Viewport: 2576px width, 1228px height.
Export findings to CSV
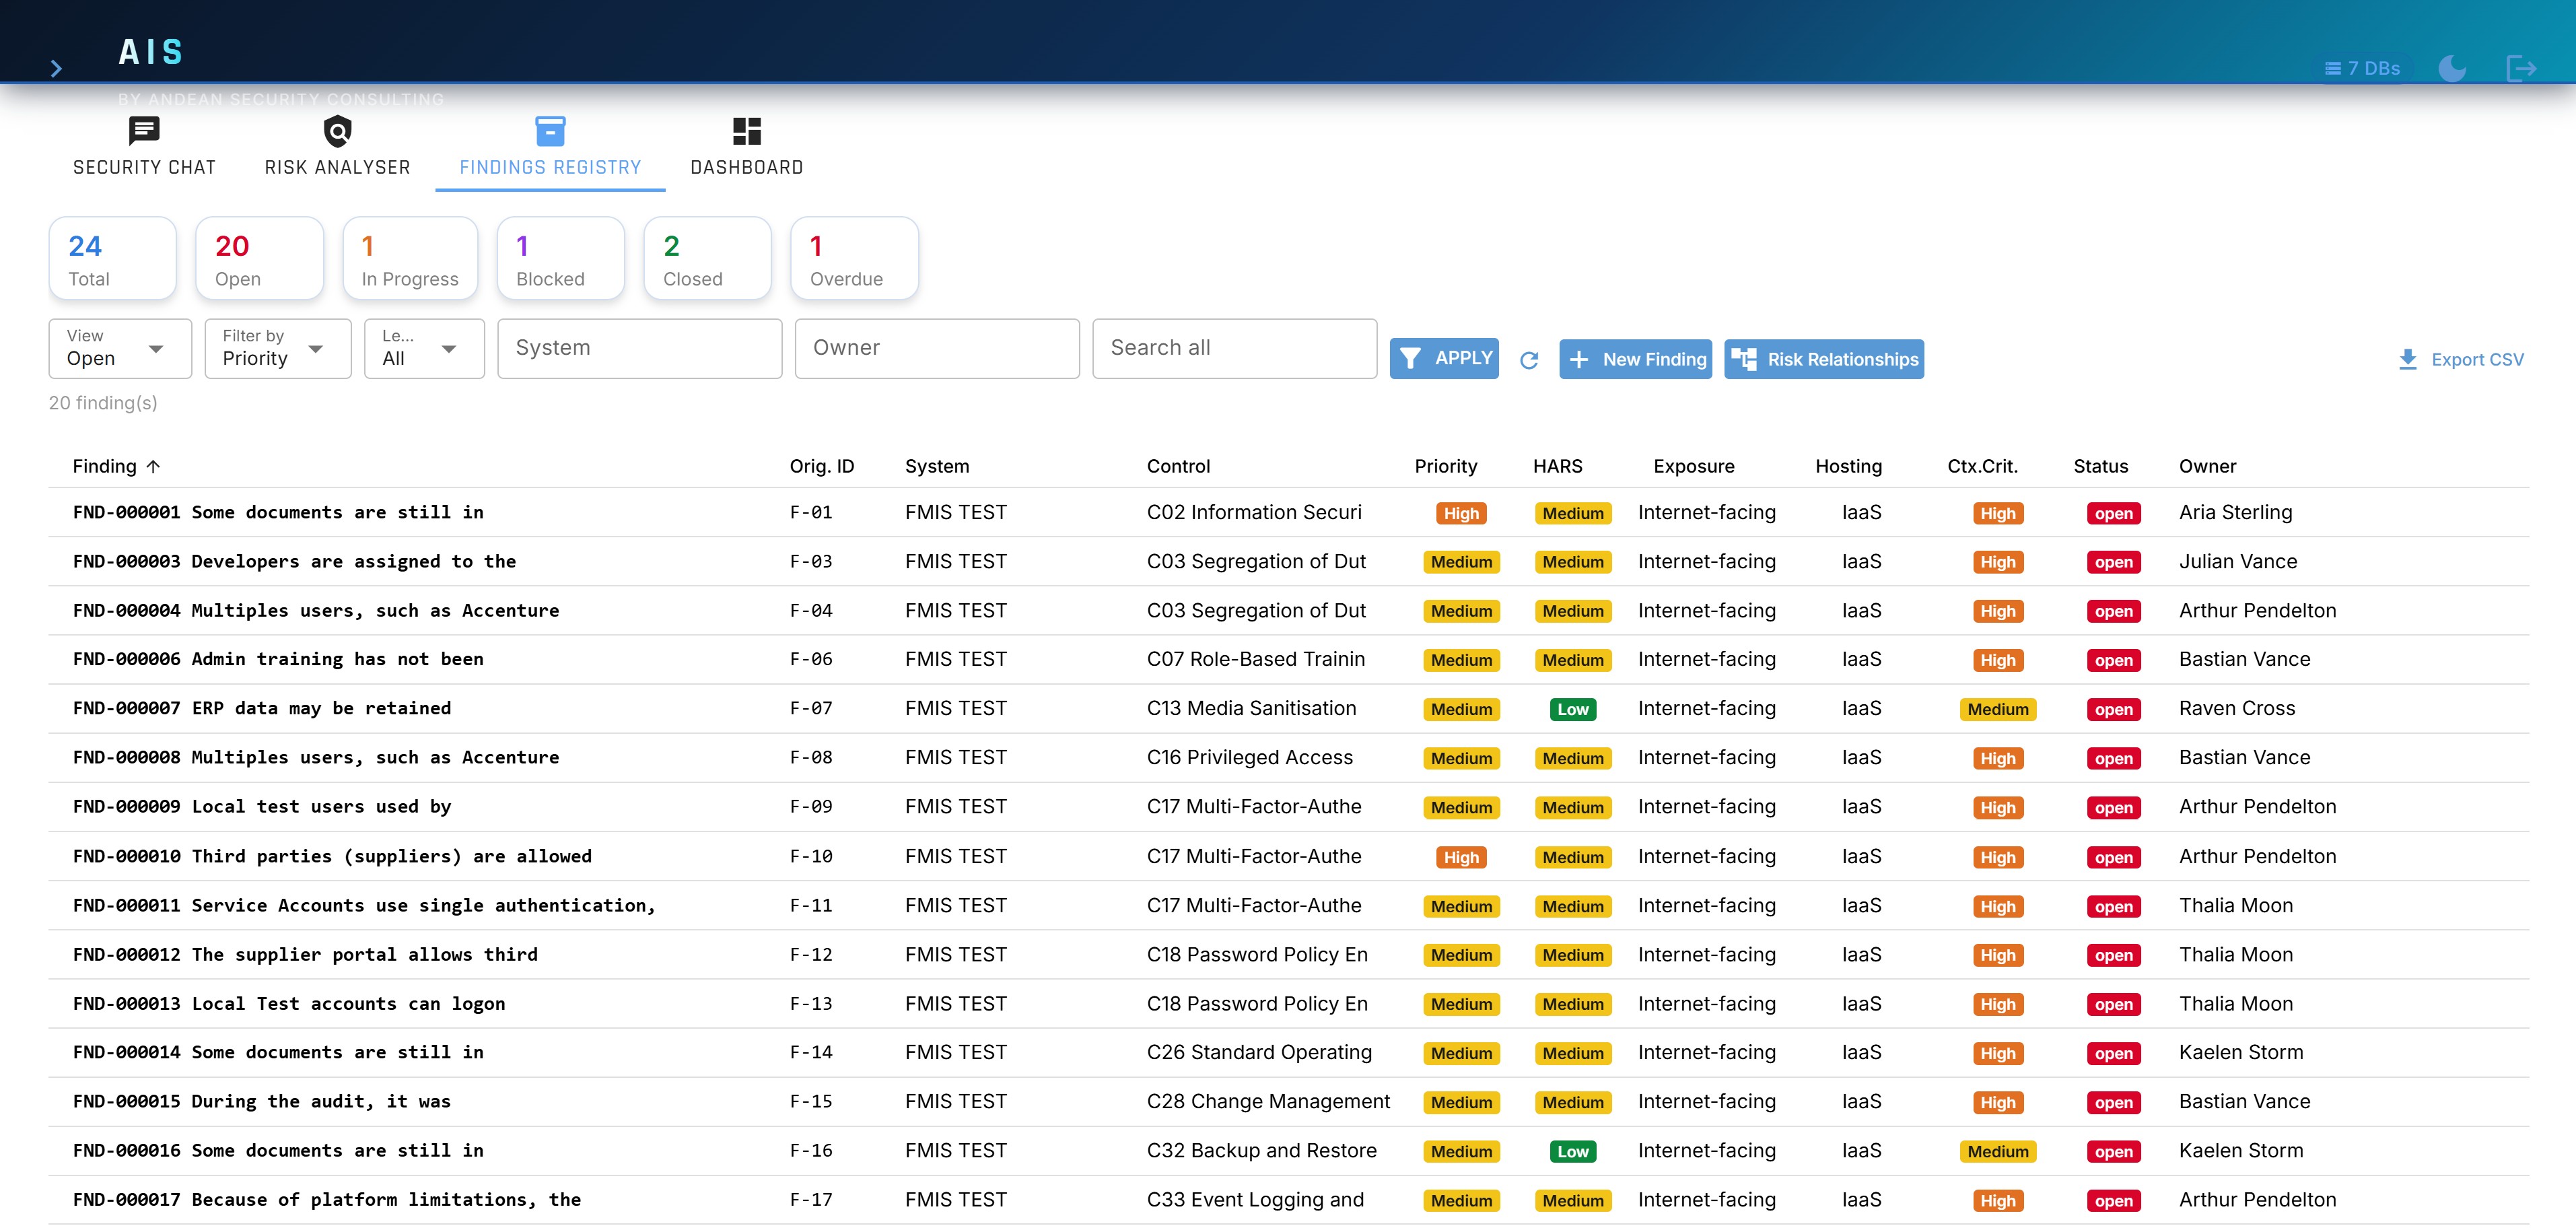[2461, 359]
